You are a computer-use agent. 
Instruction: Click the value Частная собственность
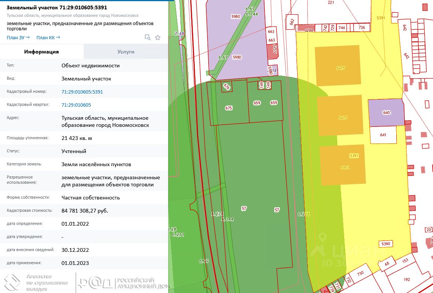(90, 198)
